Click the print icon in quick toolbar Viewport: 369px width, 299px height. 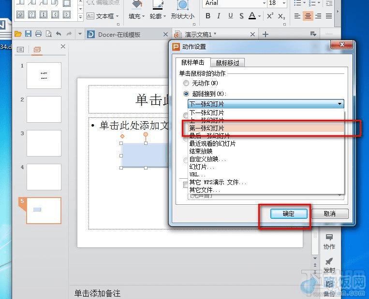pos(38,34)
